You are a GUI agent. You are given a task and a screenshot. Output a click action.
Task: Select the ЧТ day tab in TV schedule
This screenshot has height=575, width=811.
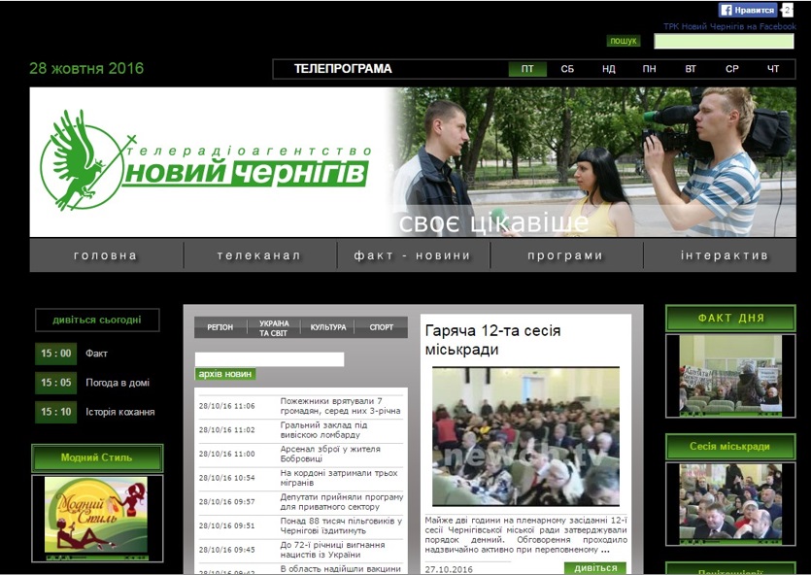coord(773,69)
